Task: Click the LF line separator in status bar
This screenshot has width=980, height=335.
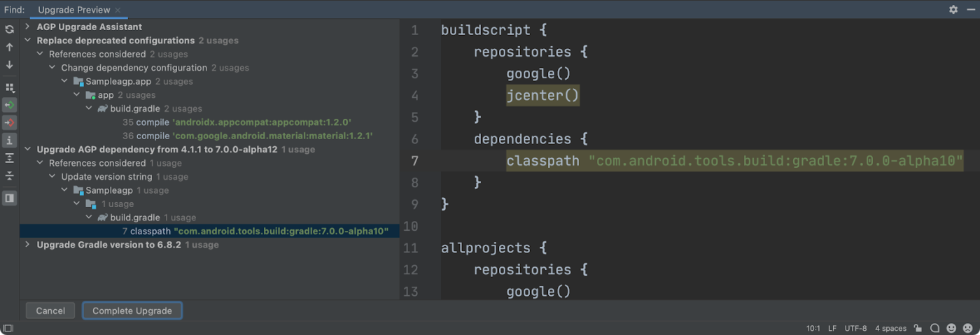Action: (x=832, y=328)
